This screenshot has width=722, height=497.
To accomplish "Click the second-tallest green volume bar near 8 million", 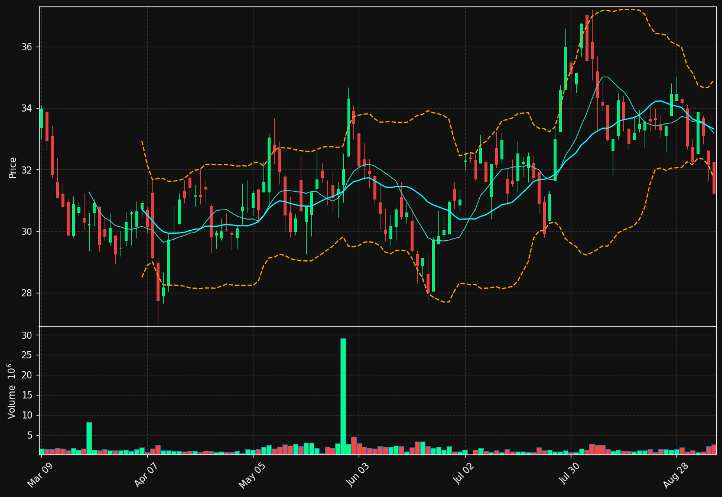I will pyautogui.click(x=89, y=438).
